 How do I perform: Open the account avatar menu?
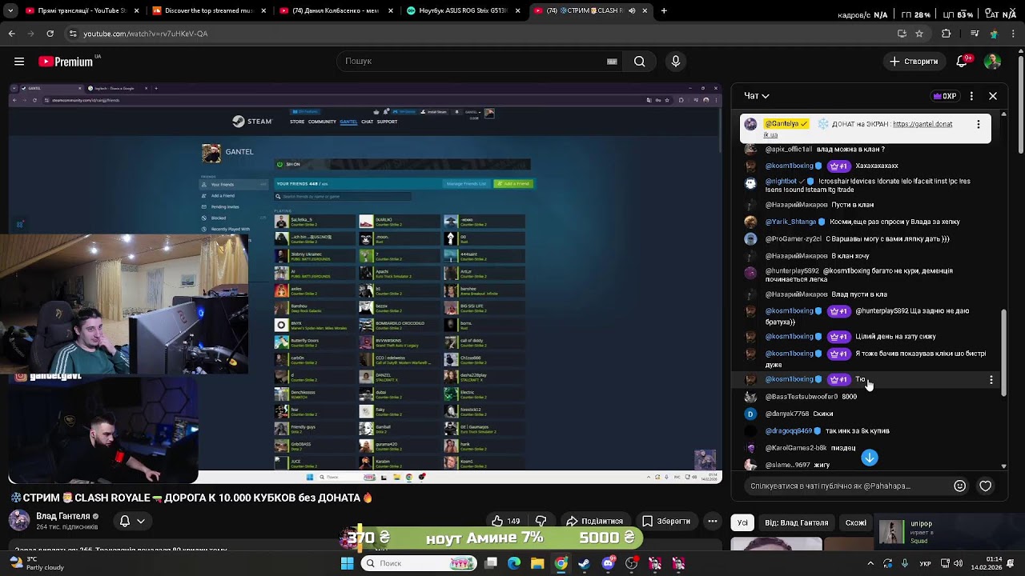coord(992,62)
